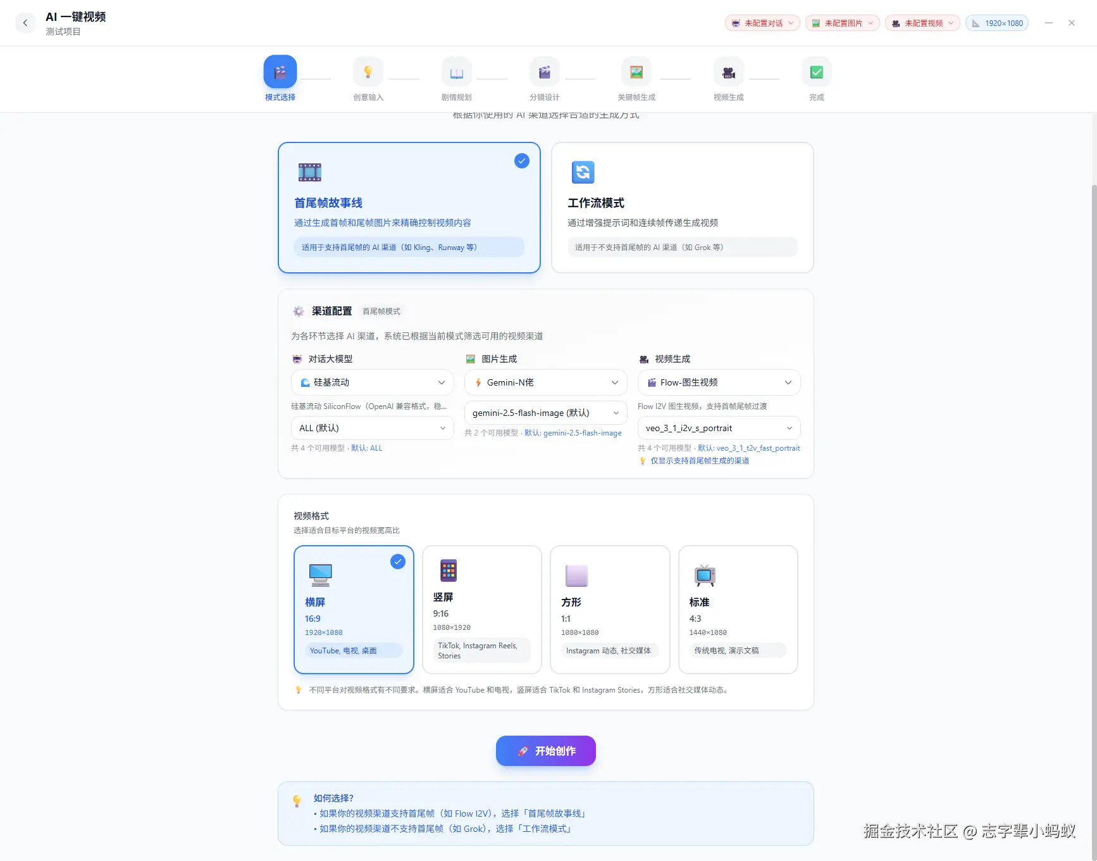Go back with the top-left arrow button
This screenshot has height=861, width=1097.
point(25,23)
